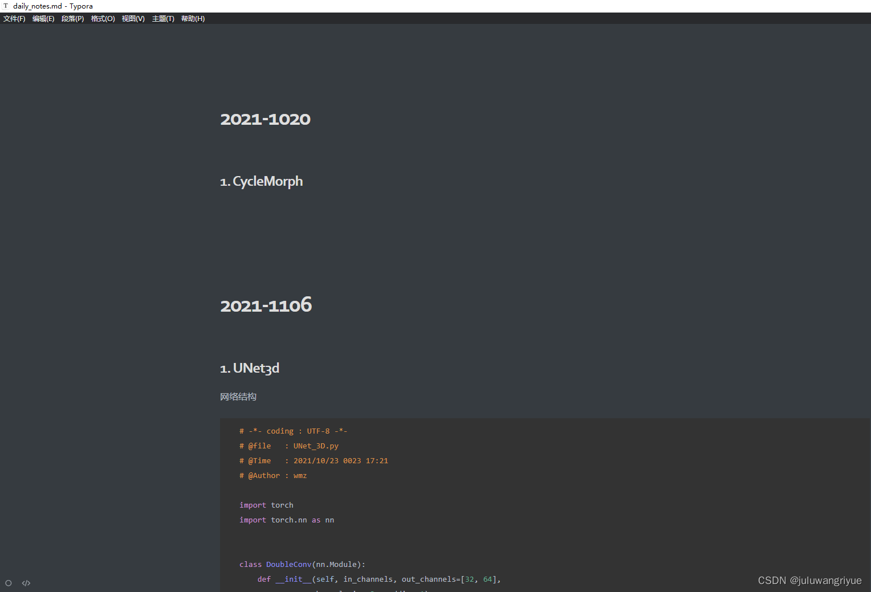
Task: Toggle the sidebar circle icon
Action: [x=9, y=583]
